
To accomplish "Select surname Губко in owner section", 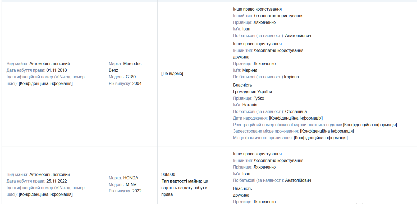I will pos(259,98).
